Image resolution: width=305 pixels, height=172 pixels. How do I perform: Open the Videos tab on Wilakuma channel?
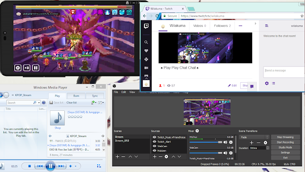pos(200,26)
